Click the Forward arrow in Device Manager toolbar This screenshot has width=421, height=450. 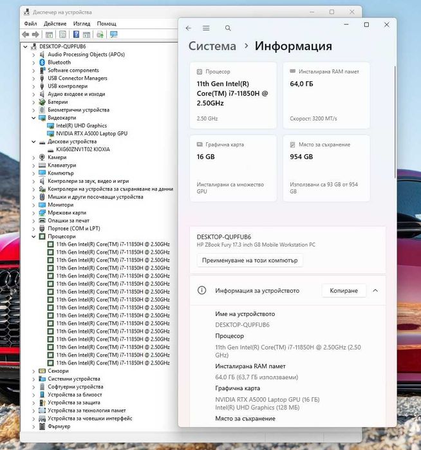(x=35, y=35)
